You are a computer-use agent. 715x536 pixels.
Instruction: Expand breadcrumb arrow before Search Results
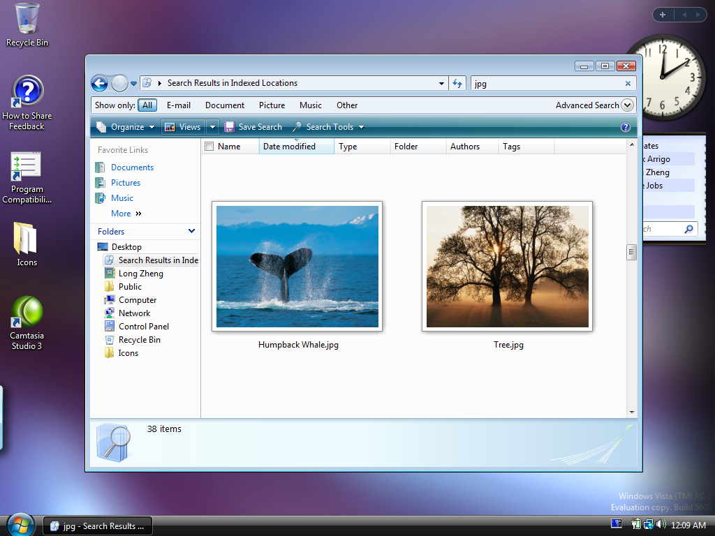coord(160,84)
